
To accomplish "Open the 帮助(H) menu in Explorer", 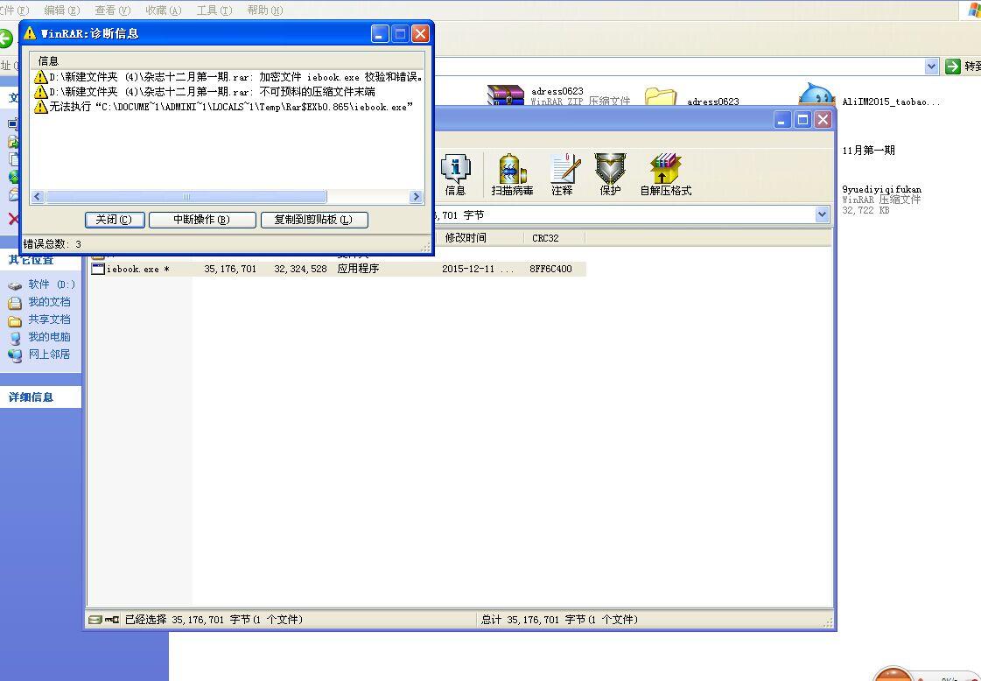I will (x=264, y=10).
